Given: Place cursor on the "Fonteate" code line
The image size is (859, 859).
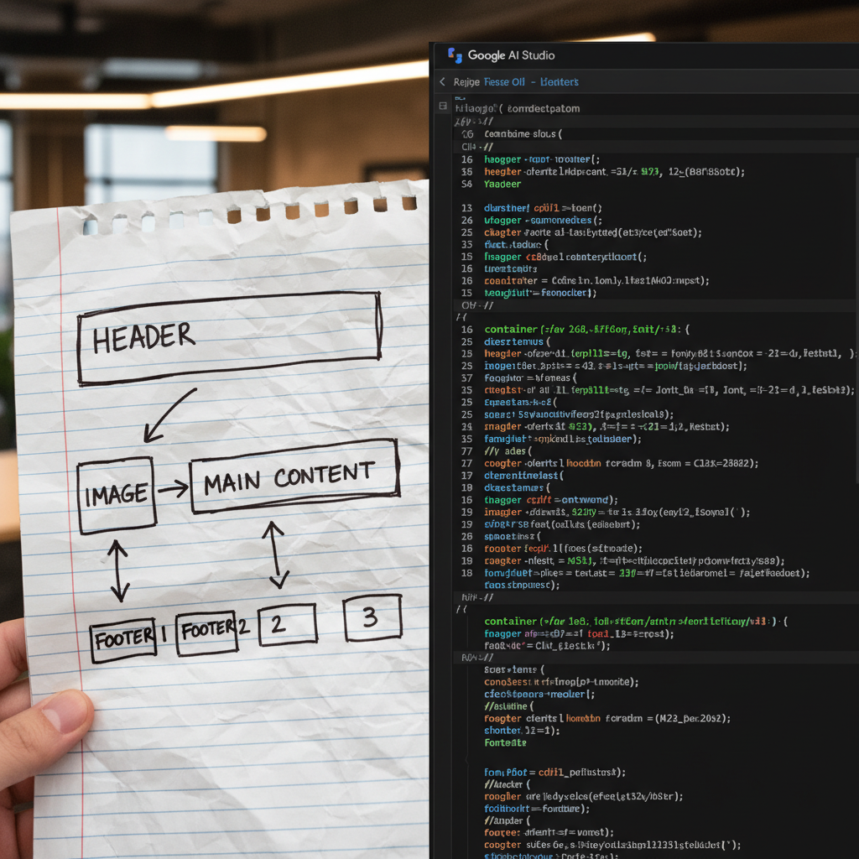Looking at the screenshot, I should pyautogui.click(x=505, y=742).
